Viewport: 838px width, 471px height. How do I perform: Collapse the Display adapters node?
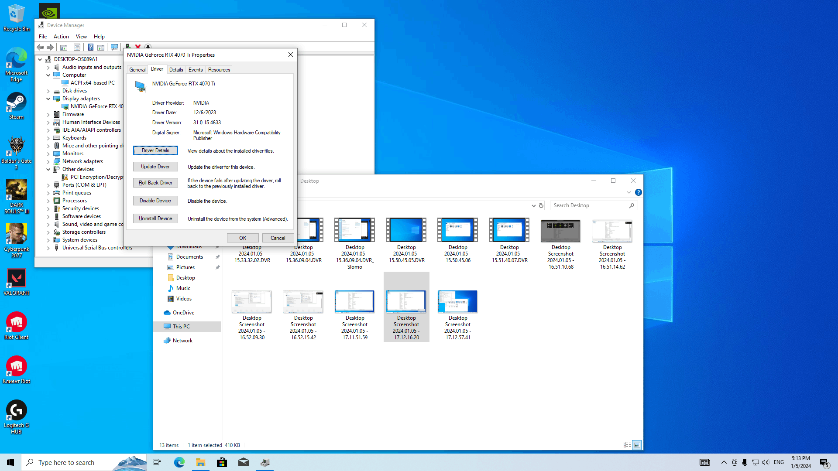pos(48,99)
